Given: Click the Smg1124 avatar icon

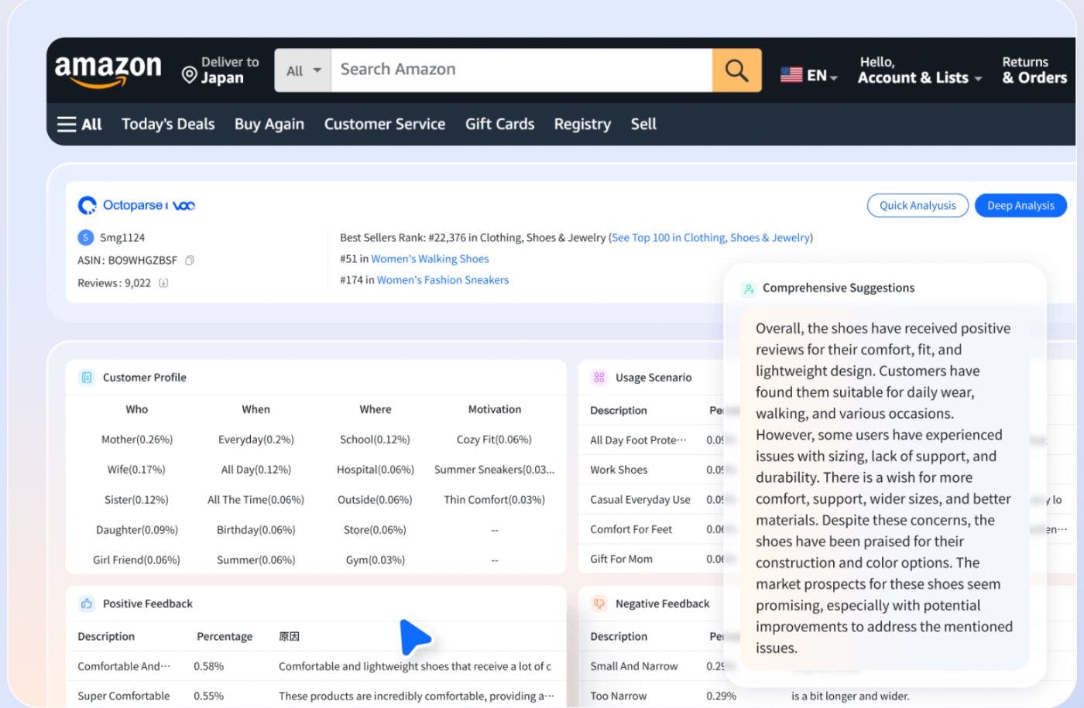Looking at the screenshot, I should (85, 237).
